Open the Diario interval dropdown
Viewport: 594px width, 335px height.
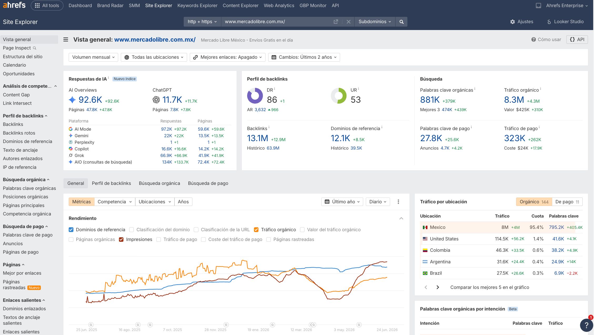[378, 202]
